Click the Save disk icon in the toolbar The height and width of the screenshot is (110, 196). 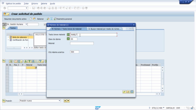point(33,8)
